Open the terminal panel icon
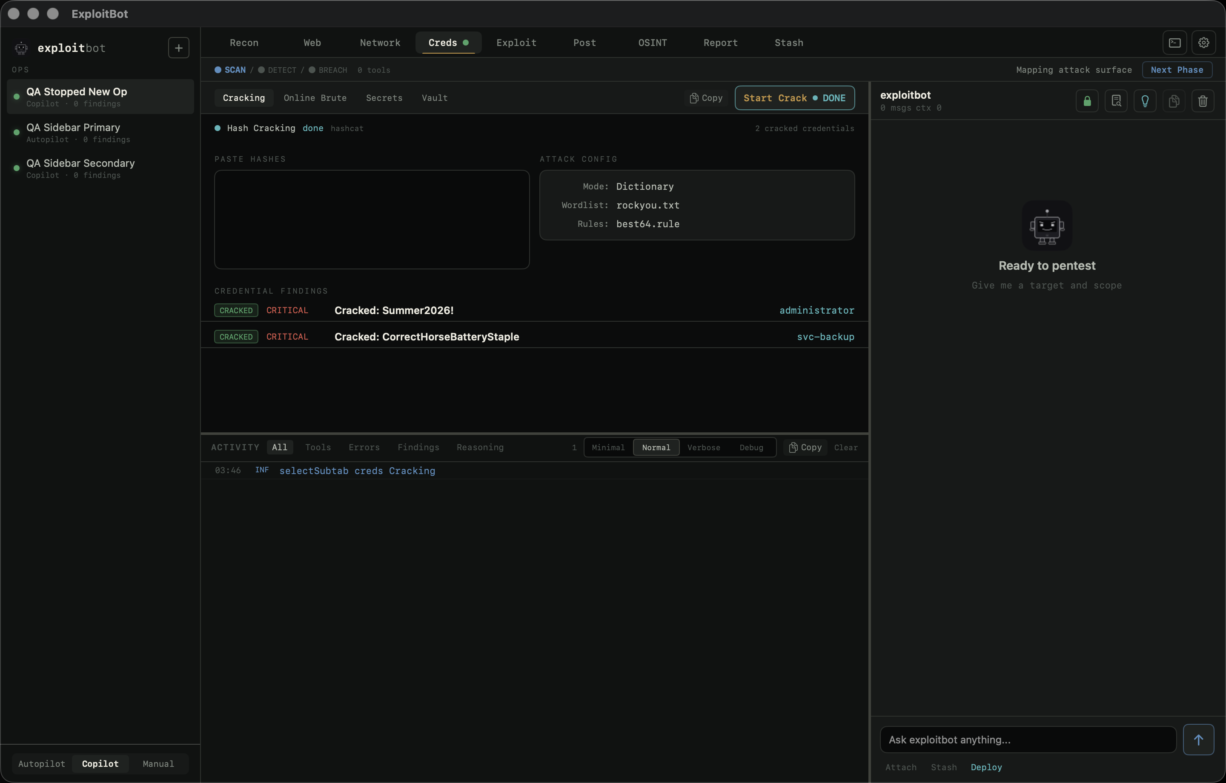The width and height of the screenshot is (1226, 783). (1174, 43)
